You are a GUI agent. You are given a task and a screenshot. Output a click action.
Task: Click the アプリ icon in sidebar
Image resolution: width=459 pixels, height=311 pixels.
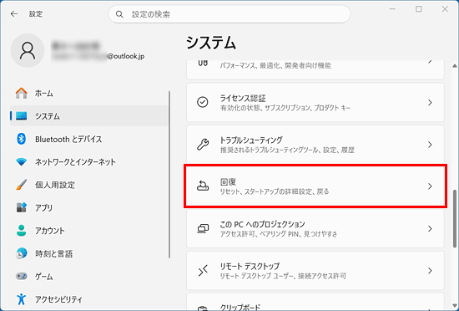22,207
